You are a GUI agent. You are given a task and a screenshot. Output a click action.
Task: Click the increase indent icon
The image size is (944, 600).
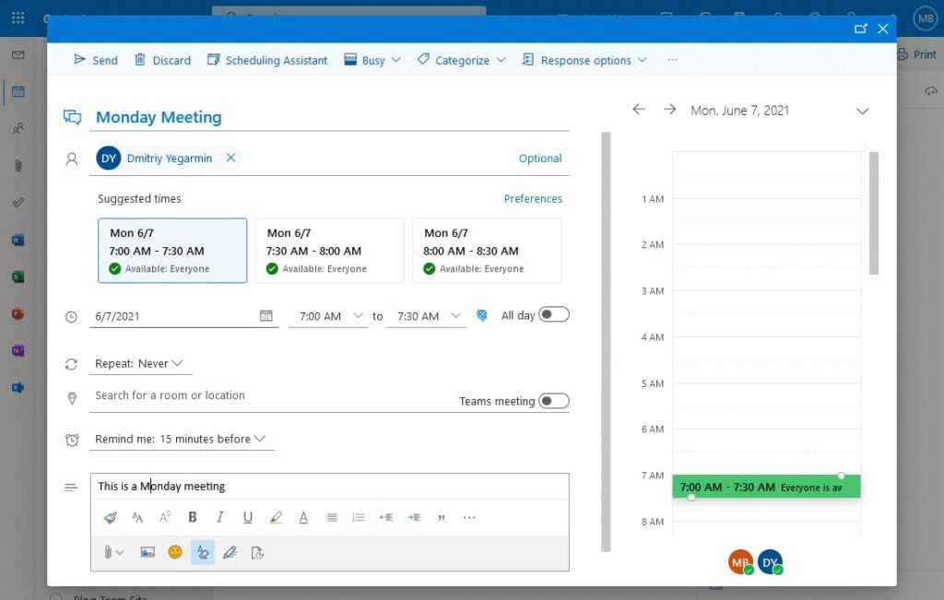click(413, 517)
